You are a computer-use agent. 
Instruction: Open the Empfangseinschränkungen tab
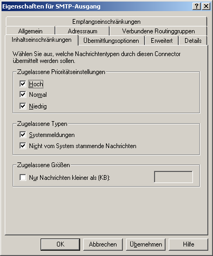(x=106, y=22)
